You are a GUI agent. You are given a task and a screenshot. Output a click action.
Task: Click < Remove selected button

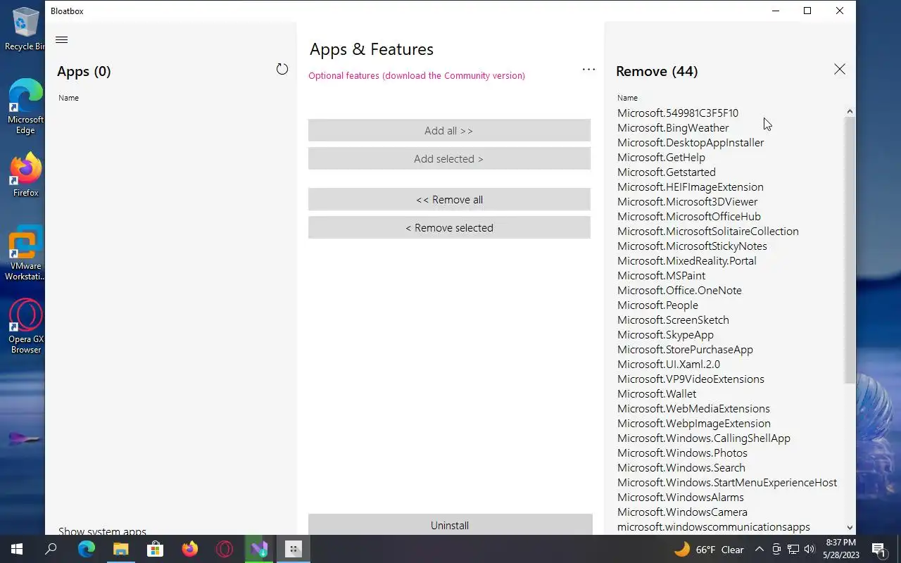[449, 228]
